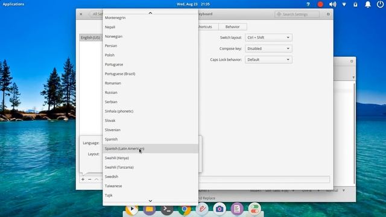Pick Swahili (Kenya) from the list
The height and width of the screenshot is (217, 386).
tap(150, 158)
